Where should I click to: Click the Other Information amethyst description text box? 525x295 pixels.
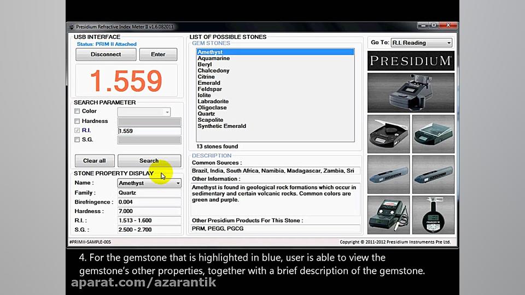(x=275, y=199)
